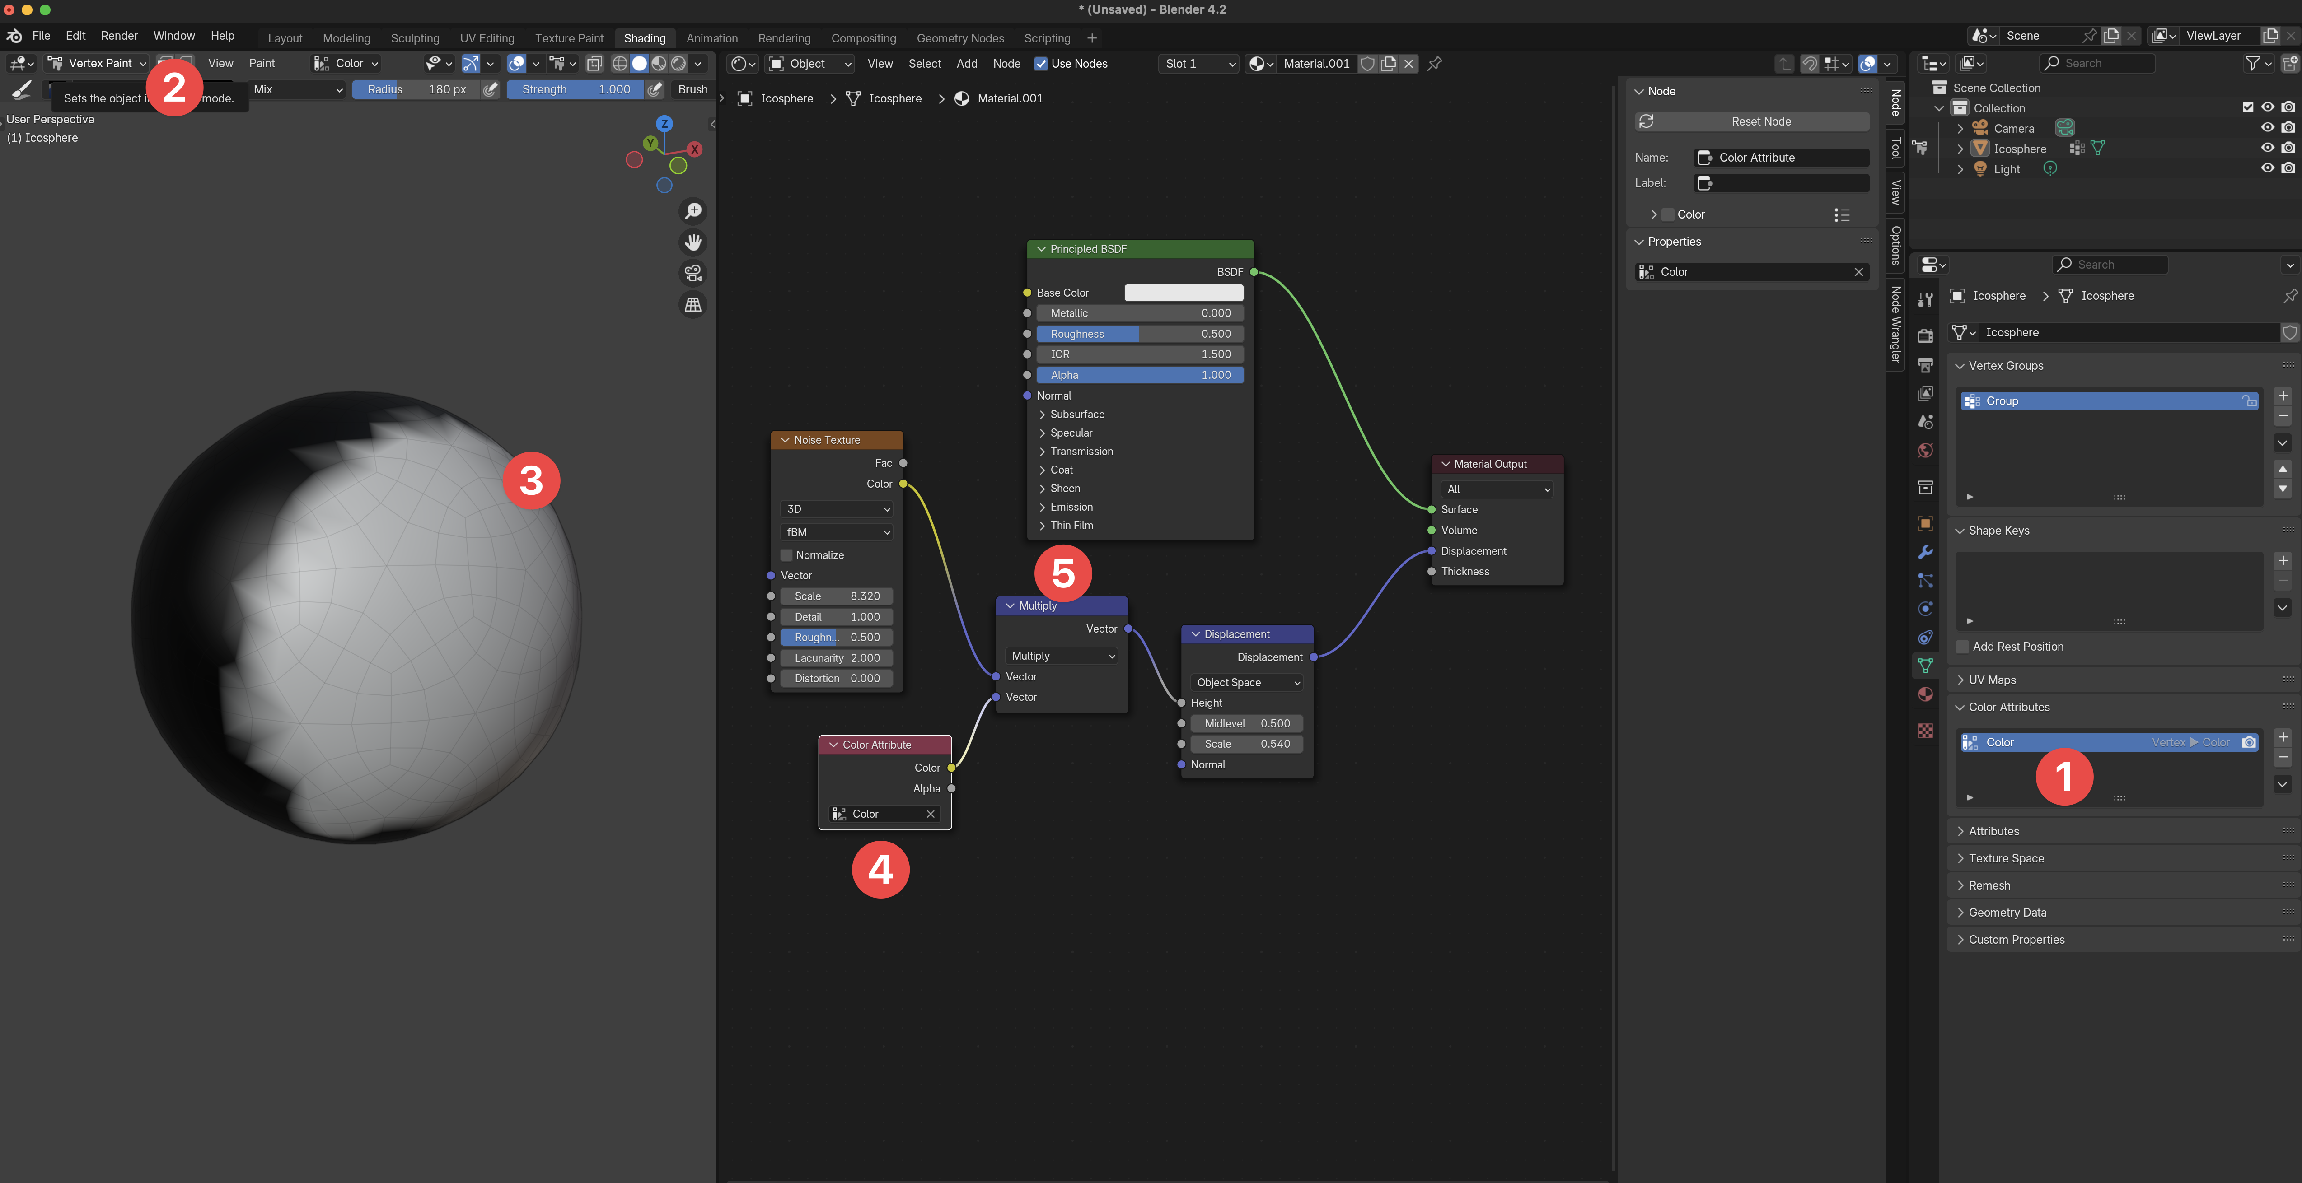This screenshot has width=2302, height=1183.
Task: Hide the Icosphere via eye icon in outliner
Action: pyautogui.click(x=2267, y=148)
